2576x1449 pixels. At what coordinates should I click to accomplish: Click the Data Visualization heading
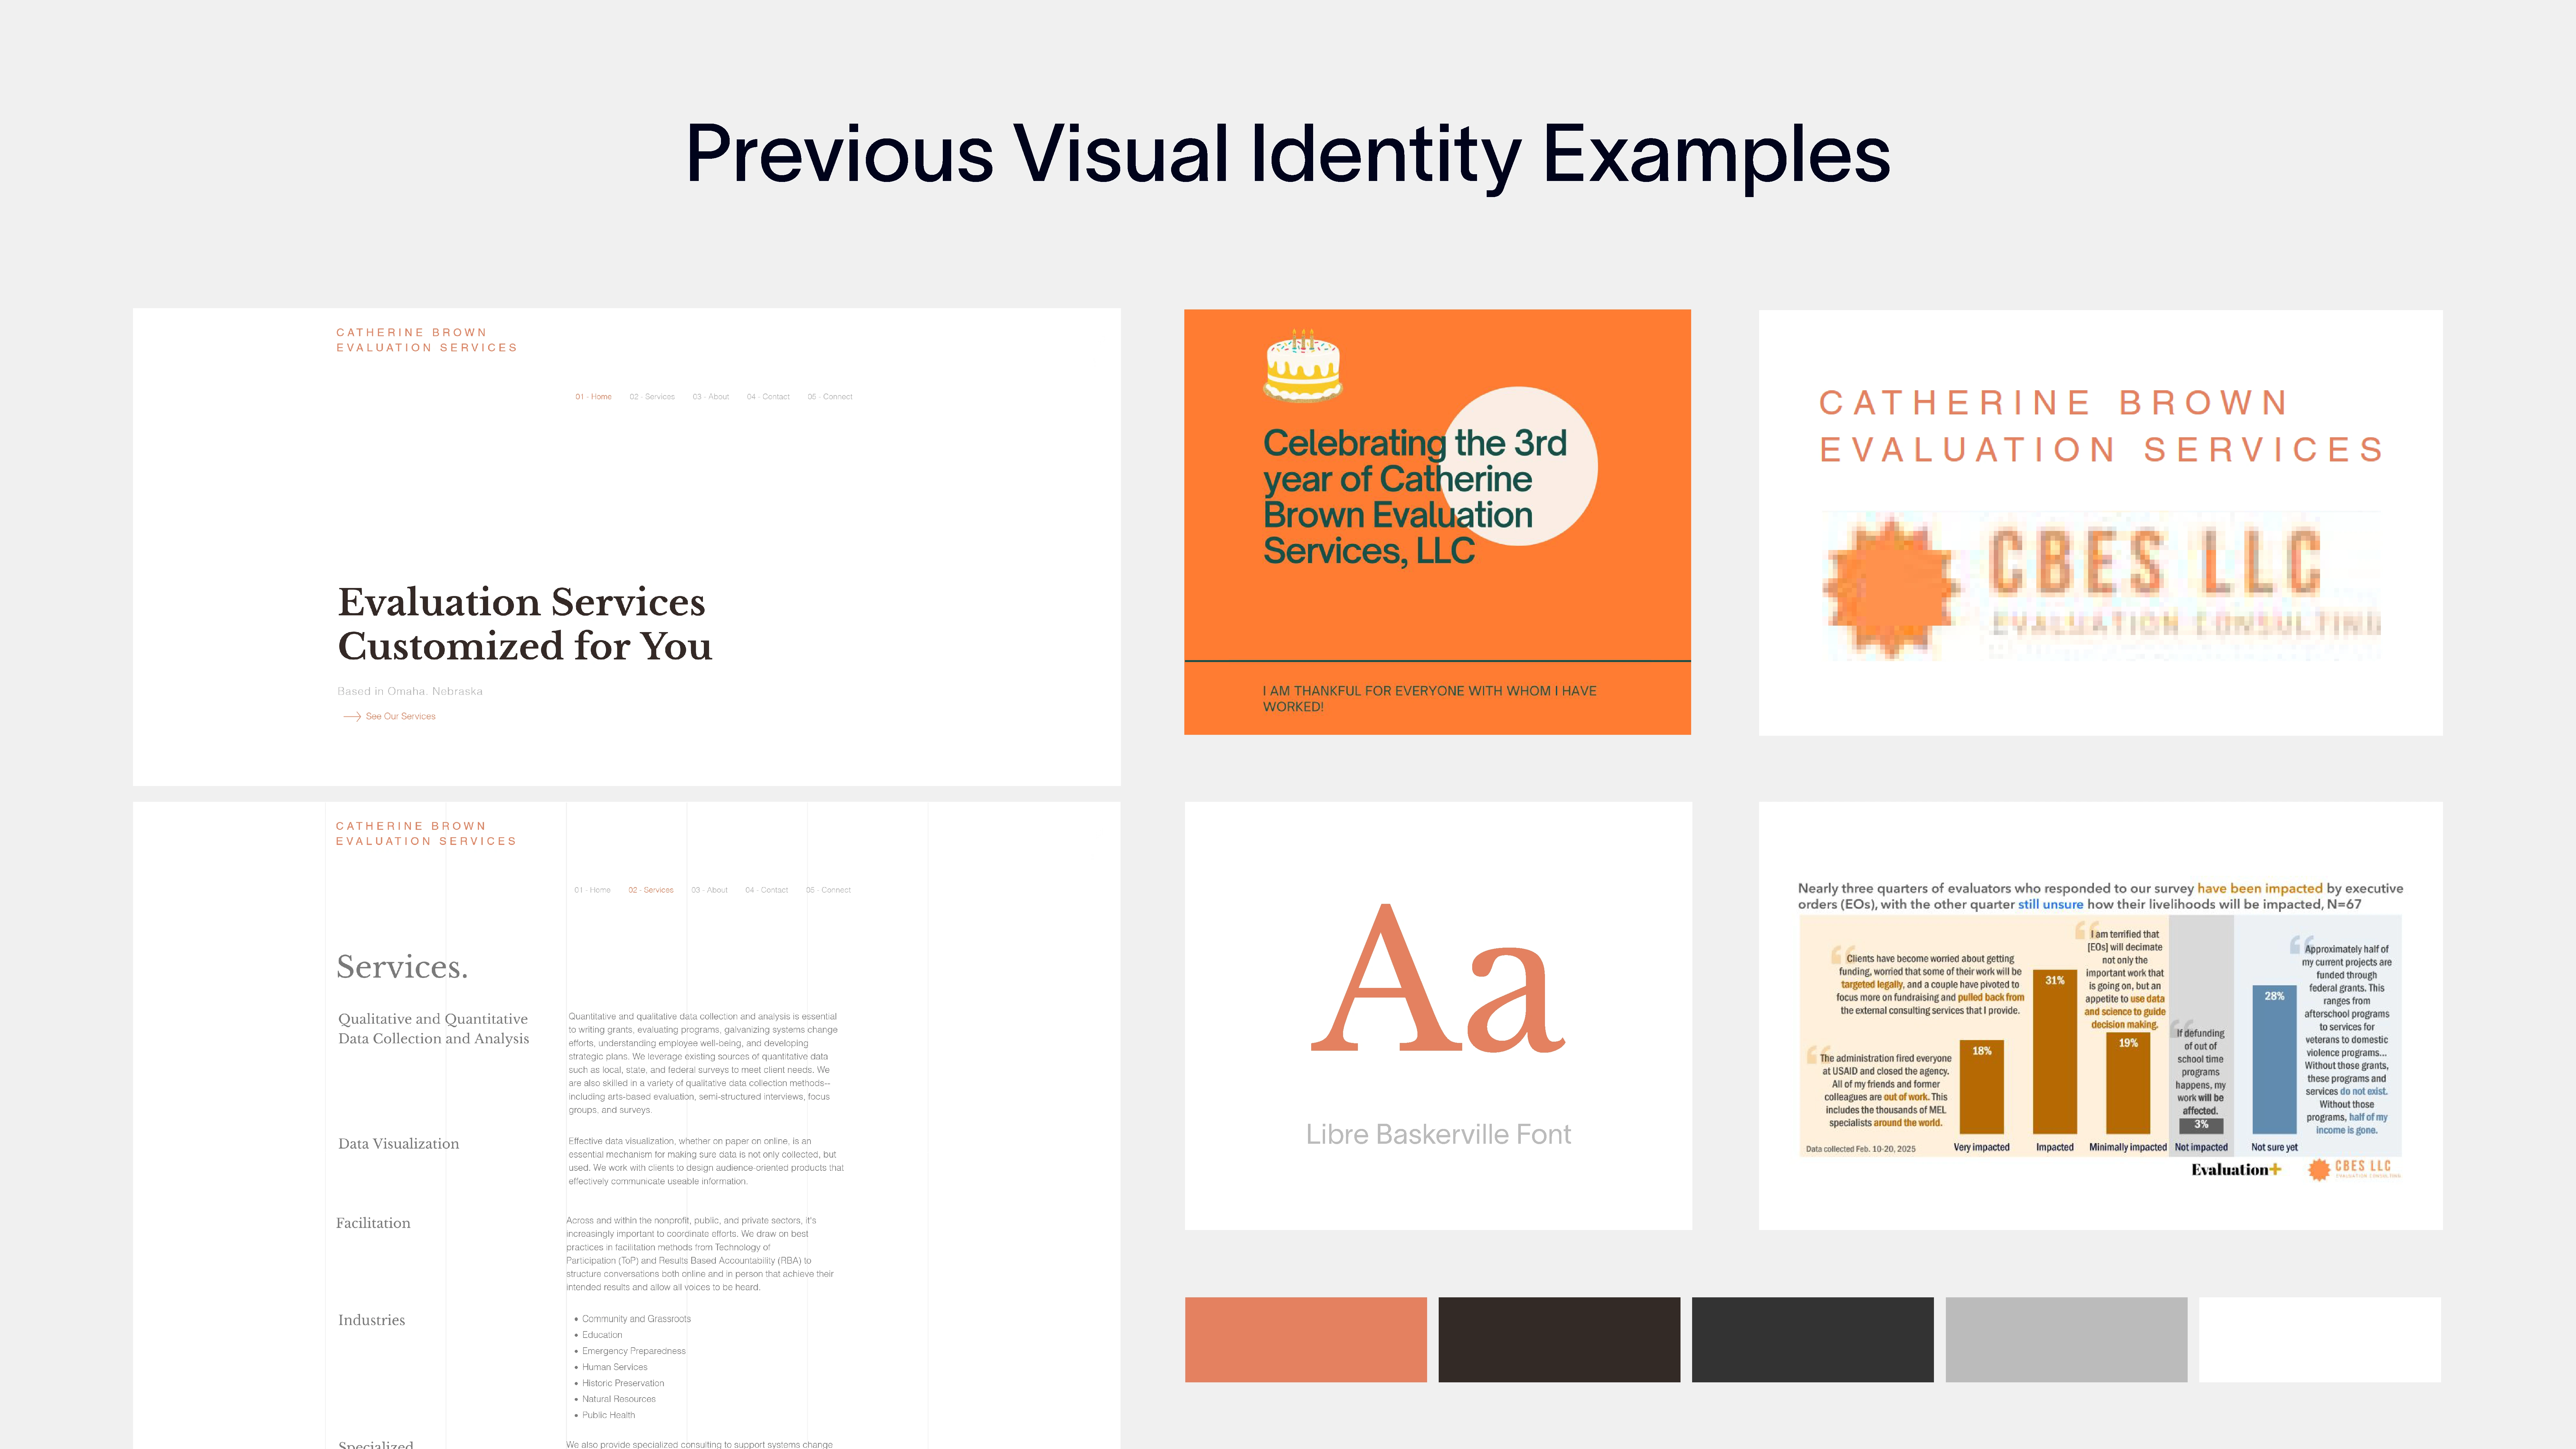pos(398,1144)
